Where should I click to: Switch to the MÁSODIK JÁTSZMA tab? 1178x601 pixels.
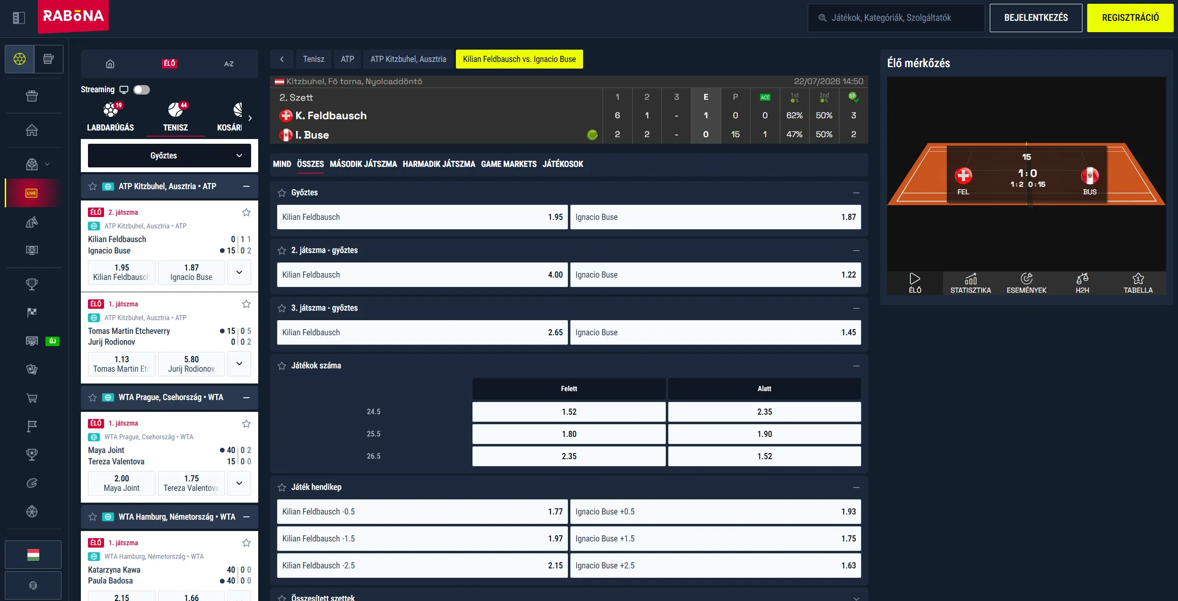tap(363, 164)
